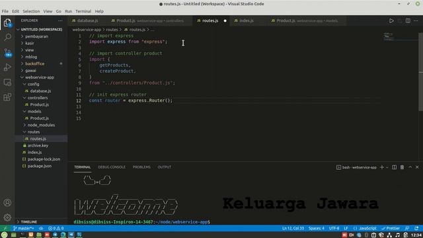423x238 pixels.
Task: Open the Selection menu
Action: (31, 11)
